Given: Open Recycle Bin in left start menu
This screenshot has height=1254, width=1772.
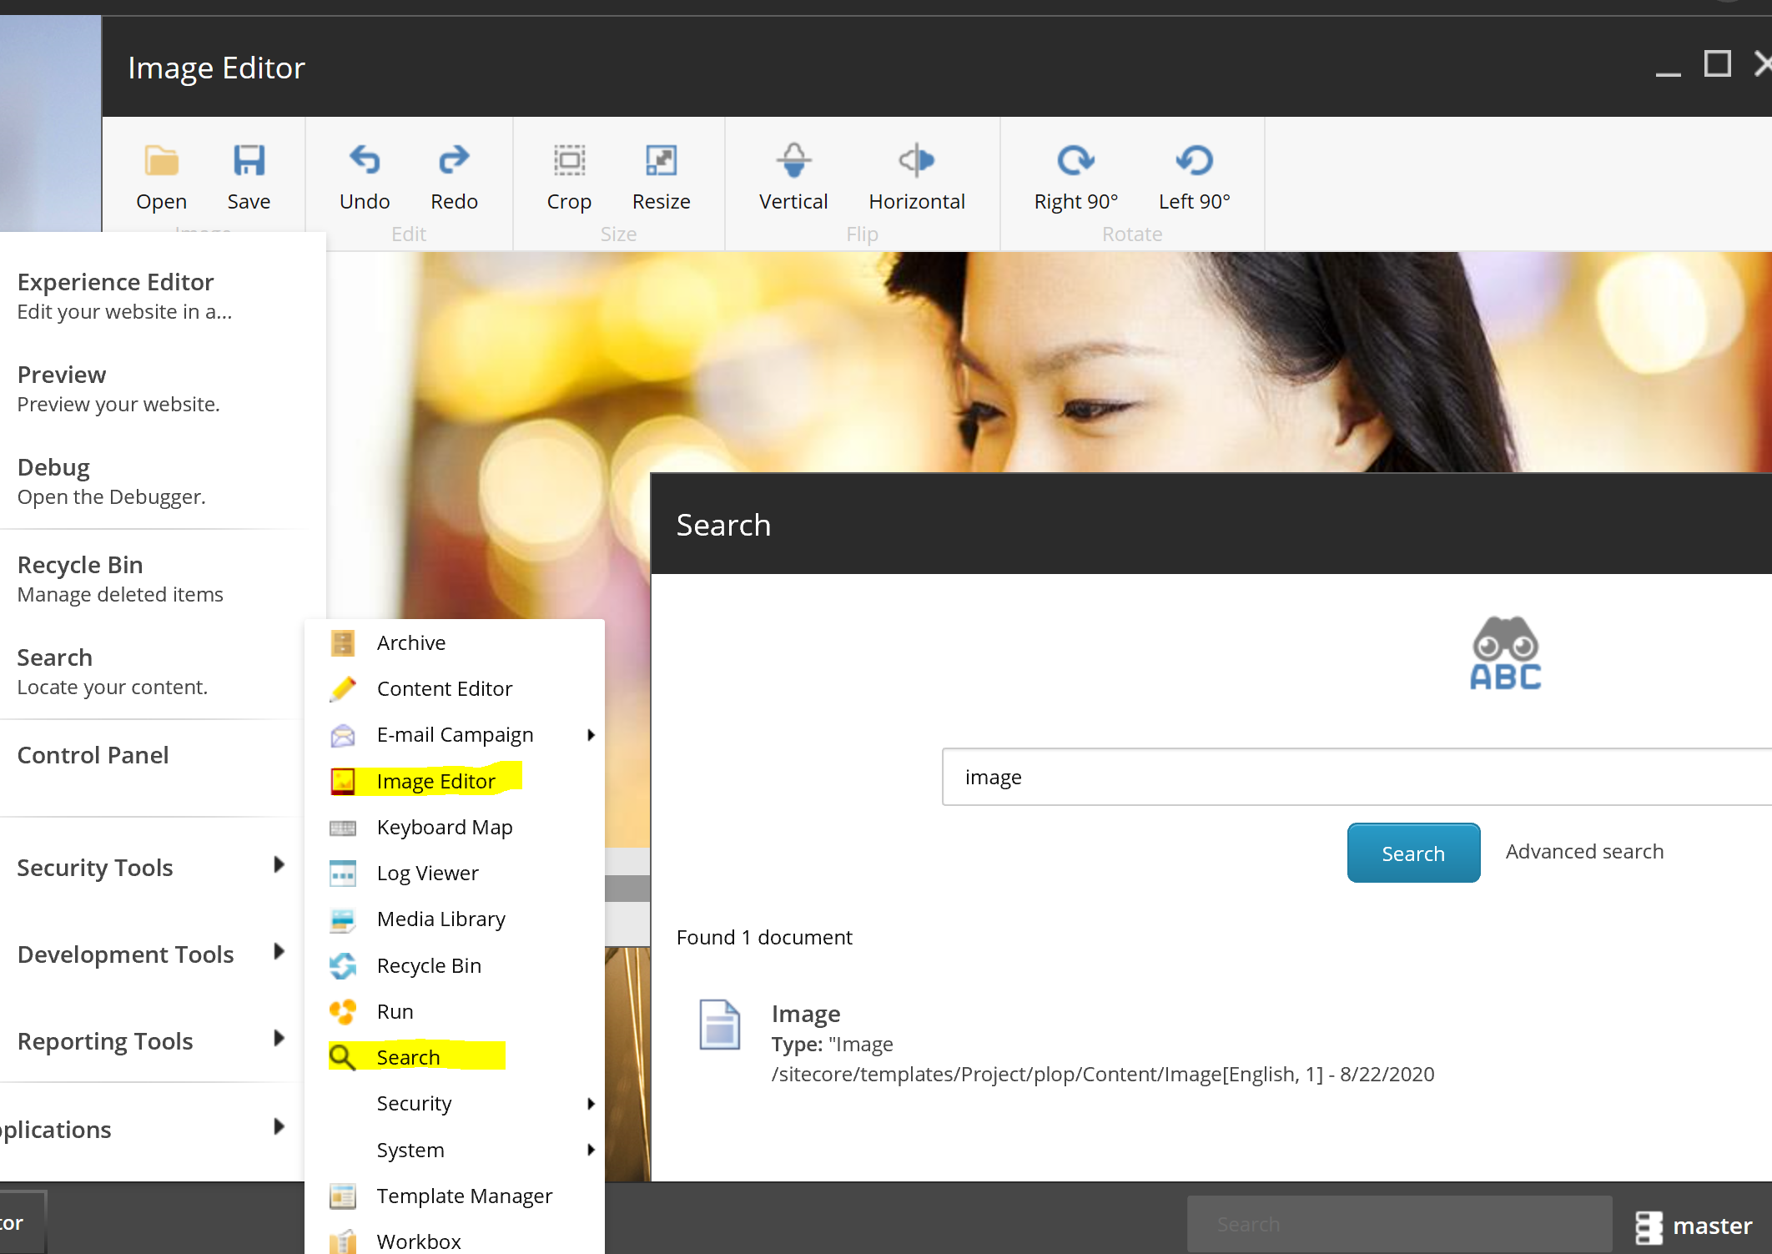Looking at the screenshot, I should (x=120, y=579).
